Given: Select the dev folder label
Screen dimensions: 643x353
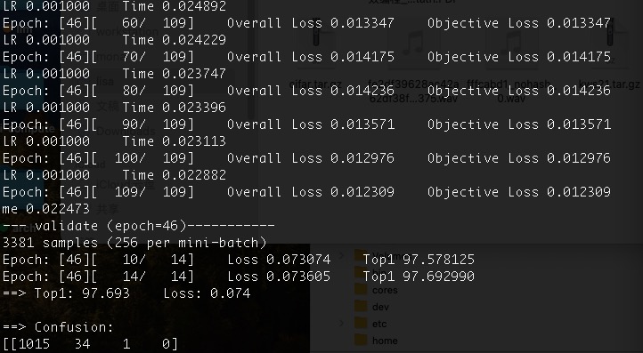Looking at the screenshot, I should [380, 306].
